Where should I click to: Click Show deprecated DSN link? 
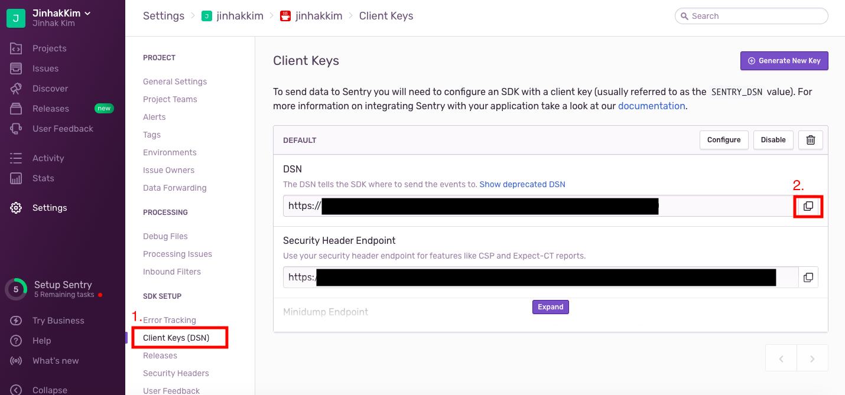[x=522, y=184]
